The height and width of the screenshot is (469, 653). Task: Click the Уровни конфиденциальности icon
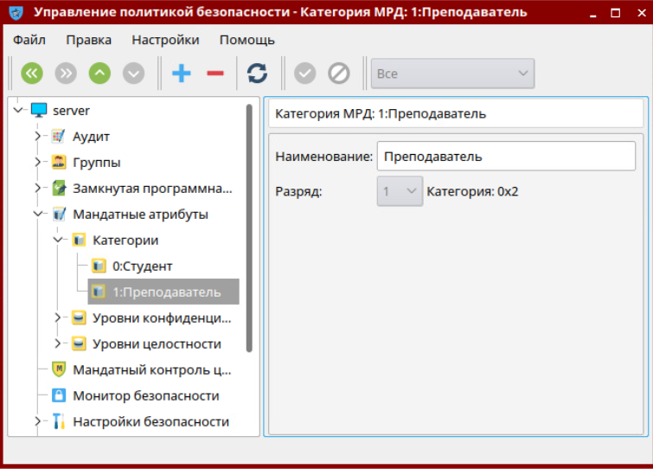pos(79,318)
